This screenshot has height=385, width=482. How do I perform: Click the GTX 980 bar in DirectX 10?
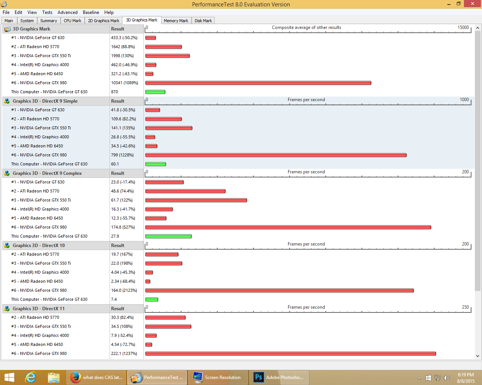(x=279, y=291)
